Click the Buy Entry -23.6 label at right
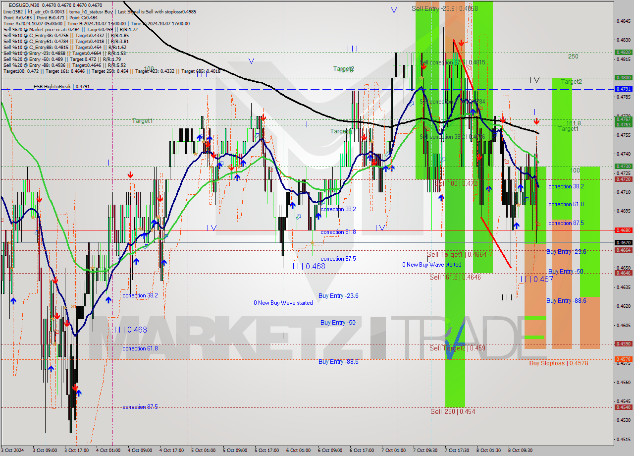 [566, 252]
